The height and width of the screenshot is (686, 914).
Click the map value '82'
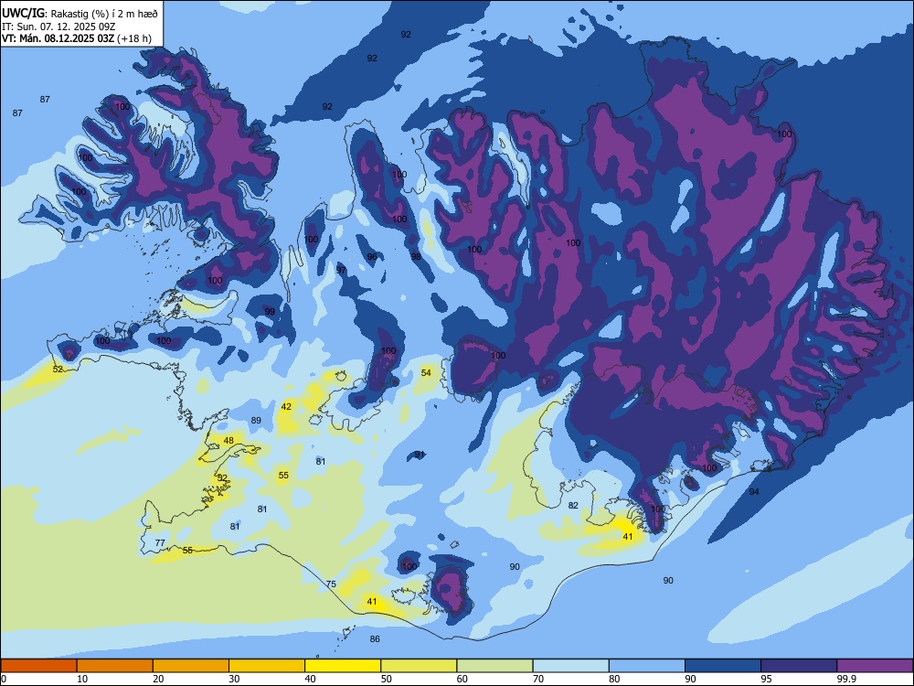[x=573, y=505]
